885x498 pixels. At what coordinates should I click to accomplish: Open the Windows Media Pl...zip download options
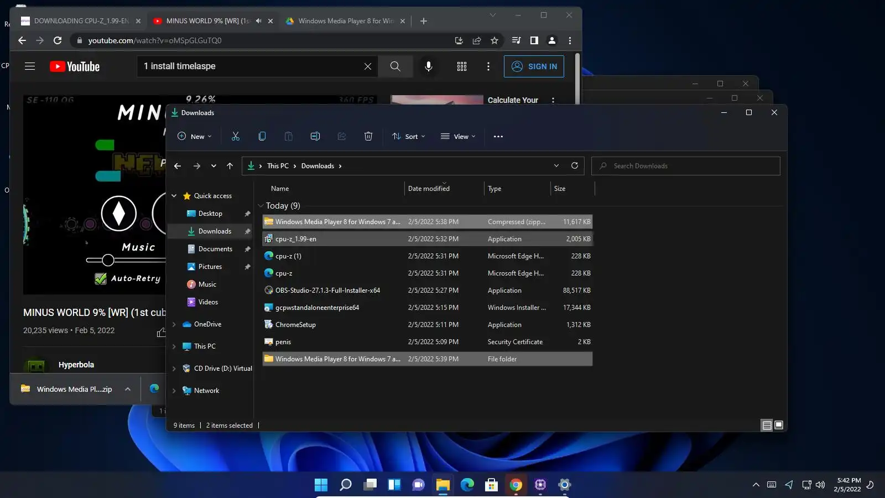click(128, 389)
